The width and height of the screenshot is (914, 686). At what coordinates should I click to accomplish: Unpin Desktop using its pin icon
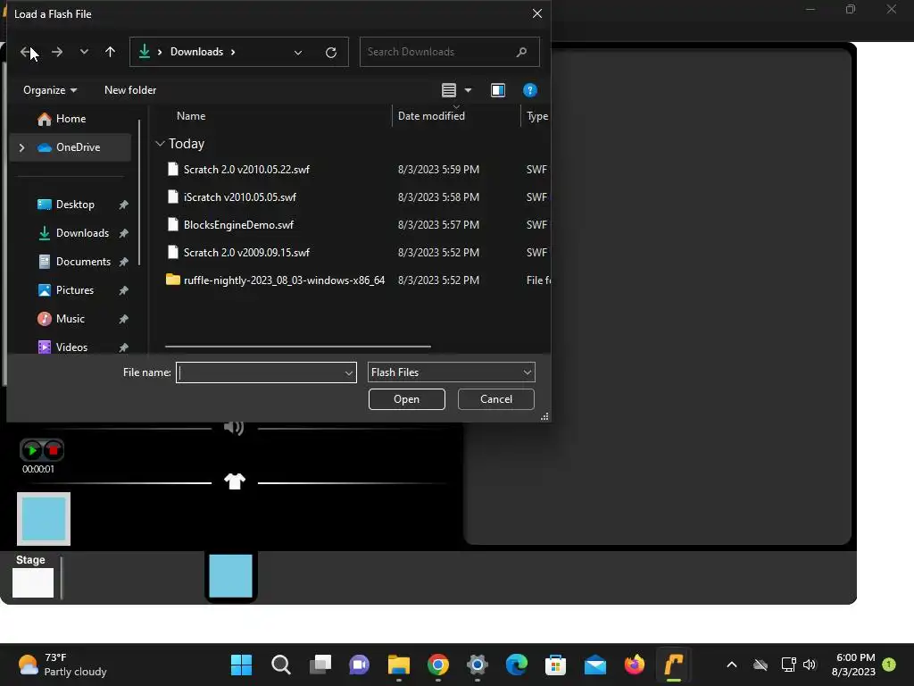123,205
